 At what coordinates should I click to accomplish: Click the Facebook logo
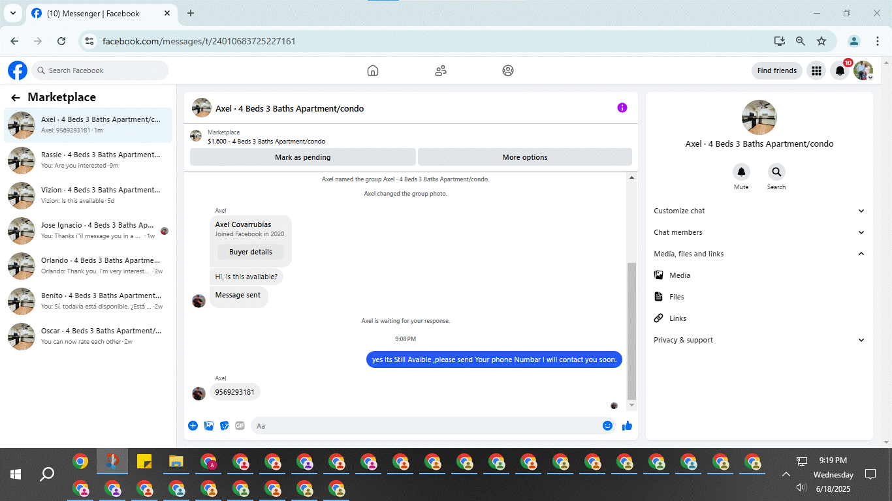(x=18, y=70)
